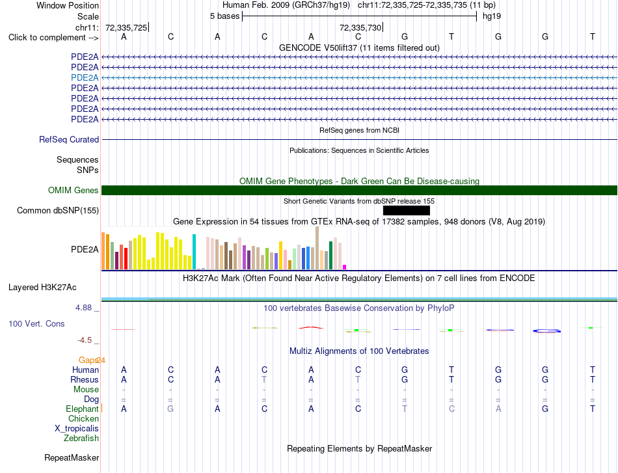Open RefSeq Curated track label

68,139
